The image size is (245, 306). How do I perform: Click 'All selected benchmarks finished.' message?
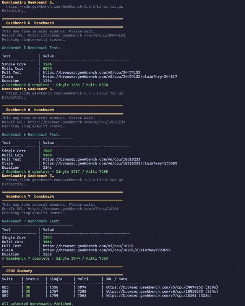(x=37, y=304)
